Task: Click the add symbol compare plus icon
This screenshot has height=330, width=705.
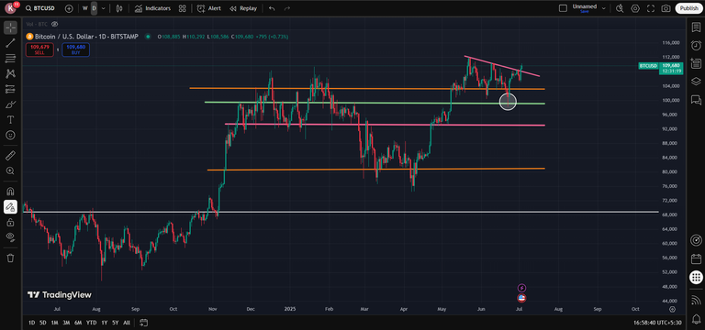Action: click(69, 8)
